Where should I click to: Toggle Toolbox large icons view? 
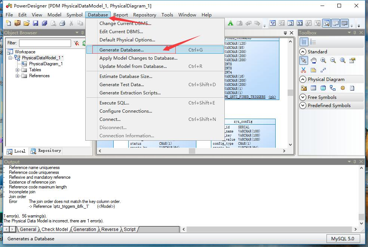(x=304, y=42)
